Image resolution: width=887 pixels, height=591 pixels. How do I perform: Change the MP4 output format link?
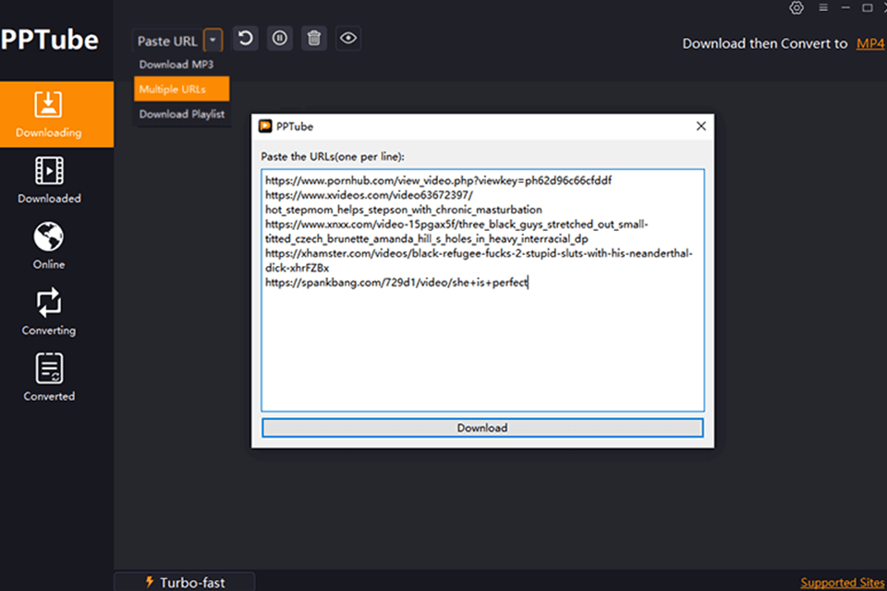click(870, 43)
